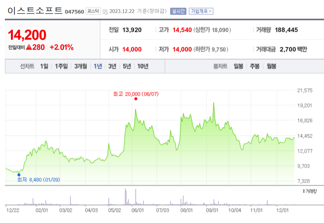Select the 1주일 line chart period
The width and height of the screenshot is (324, 223).
pyautogui.click(x=62, y=66)
